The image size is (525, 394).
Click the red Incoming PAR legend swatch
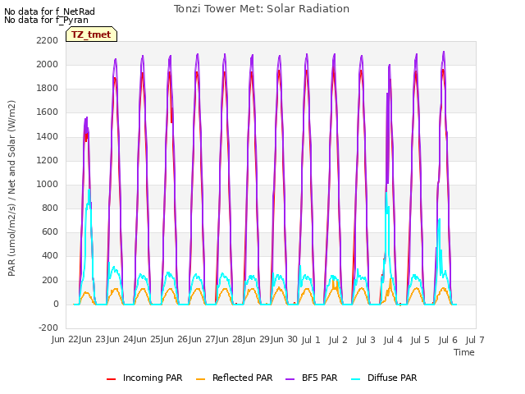coord(112,379)
